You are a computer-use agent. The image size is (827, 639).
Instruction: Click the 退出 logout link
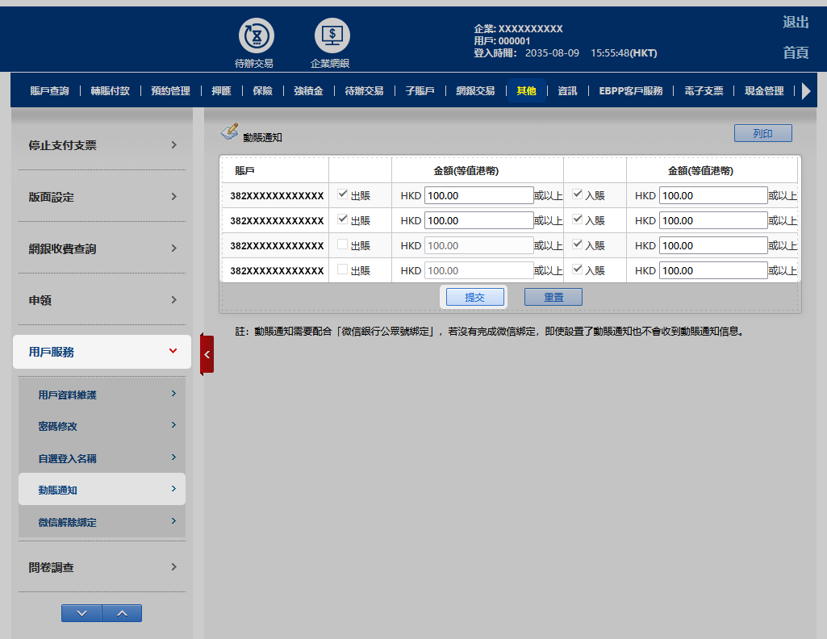[796, 23]
